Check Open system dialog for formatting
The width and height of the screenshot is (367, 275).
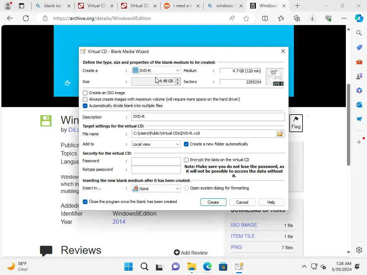tap(186, 188)
